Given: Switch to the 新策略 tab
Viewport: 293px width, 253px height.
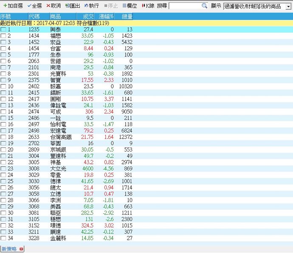Looking at the screenshot, I should pos(9,249).
